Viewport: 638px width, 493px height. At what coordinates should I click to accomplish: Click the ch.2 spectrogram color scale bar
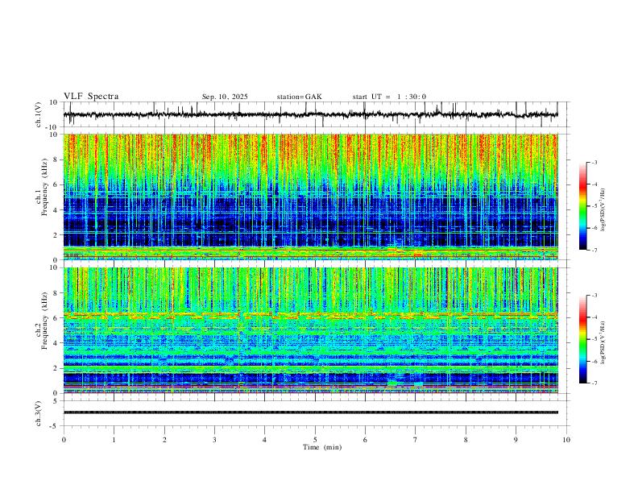click(582, 339)
